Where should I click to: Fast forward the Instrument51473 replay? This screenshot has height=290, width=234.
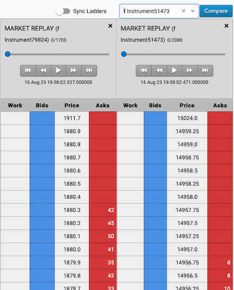(x=189, y=71)
